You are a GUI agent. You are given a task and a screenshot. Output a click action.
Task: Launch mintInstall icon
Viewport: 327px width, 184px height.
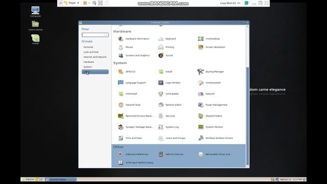121,94
